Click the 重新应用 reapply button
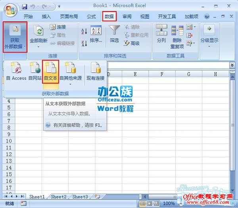The image size is (238, 208). point(136,35)
